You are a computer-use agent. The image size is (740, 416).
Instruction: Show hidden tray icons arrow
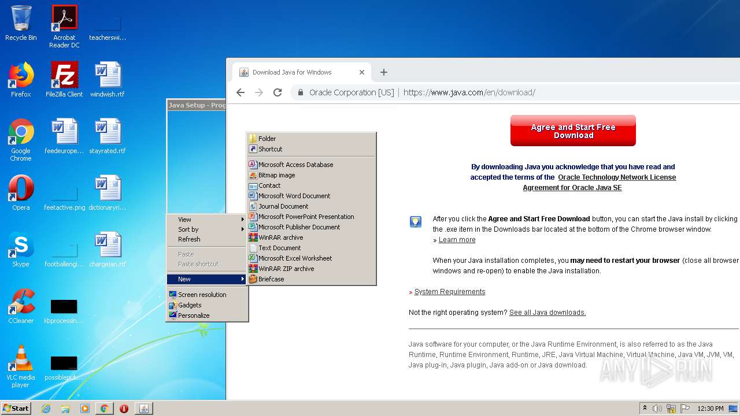[645, 408]
